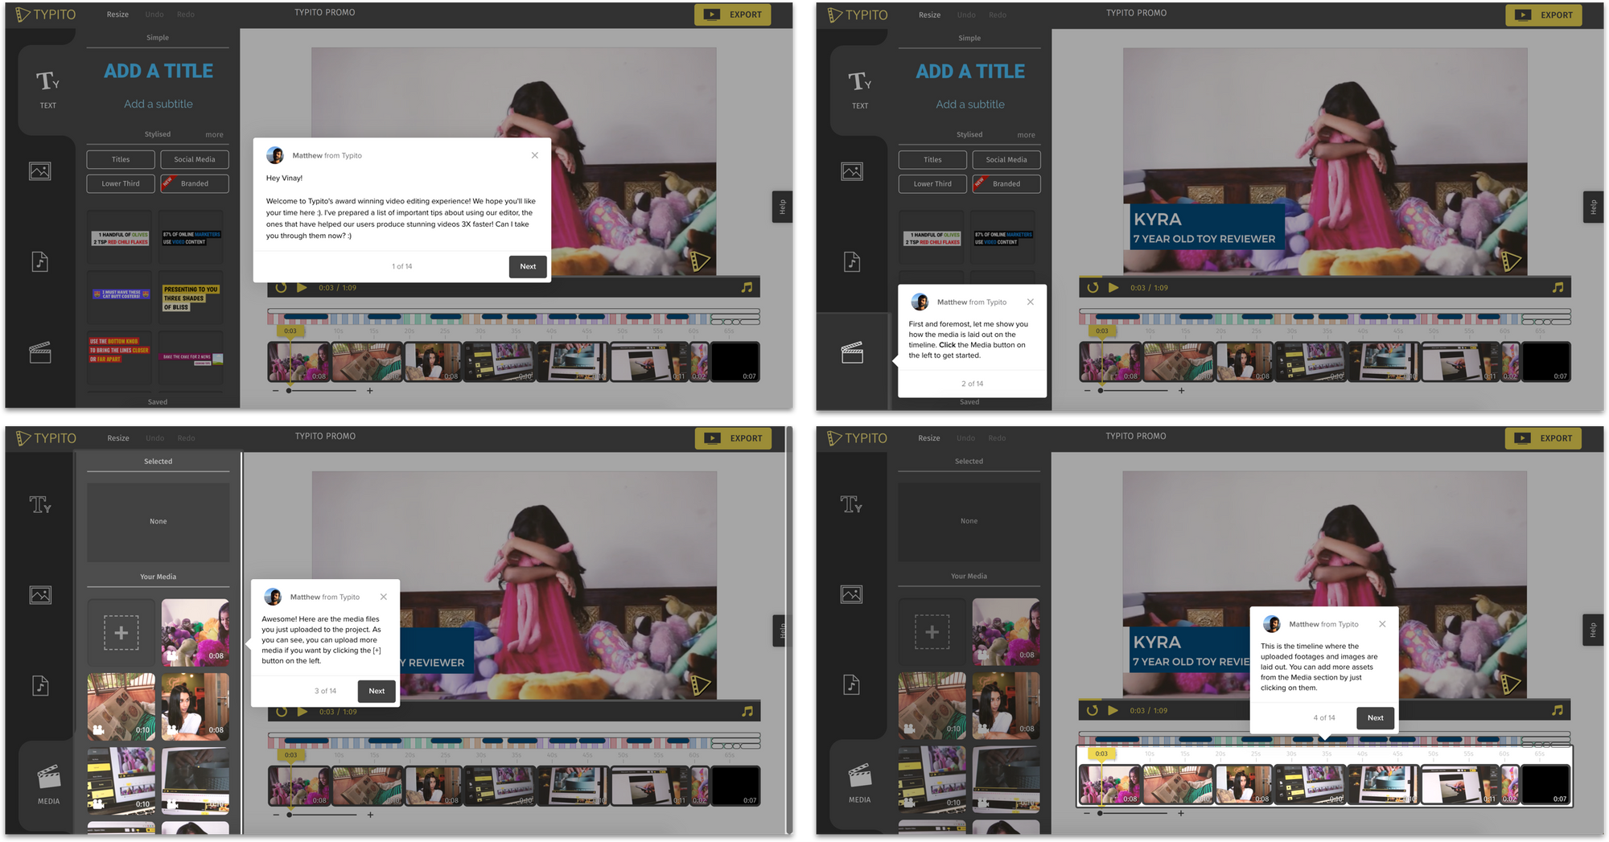Click 'more' beside Stylised in the '1 of 14' screenshot
The width and height of the screenshot is (1609, 842).
(x=214, y=134)
